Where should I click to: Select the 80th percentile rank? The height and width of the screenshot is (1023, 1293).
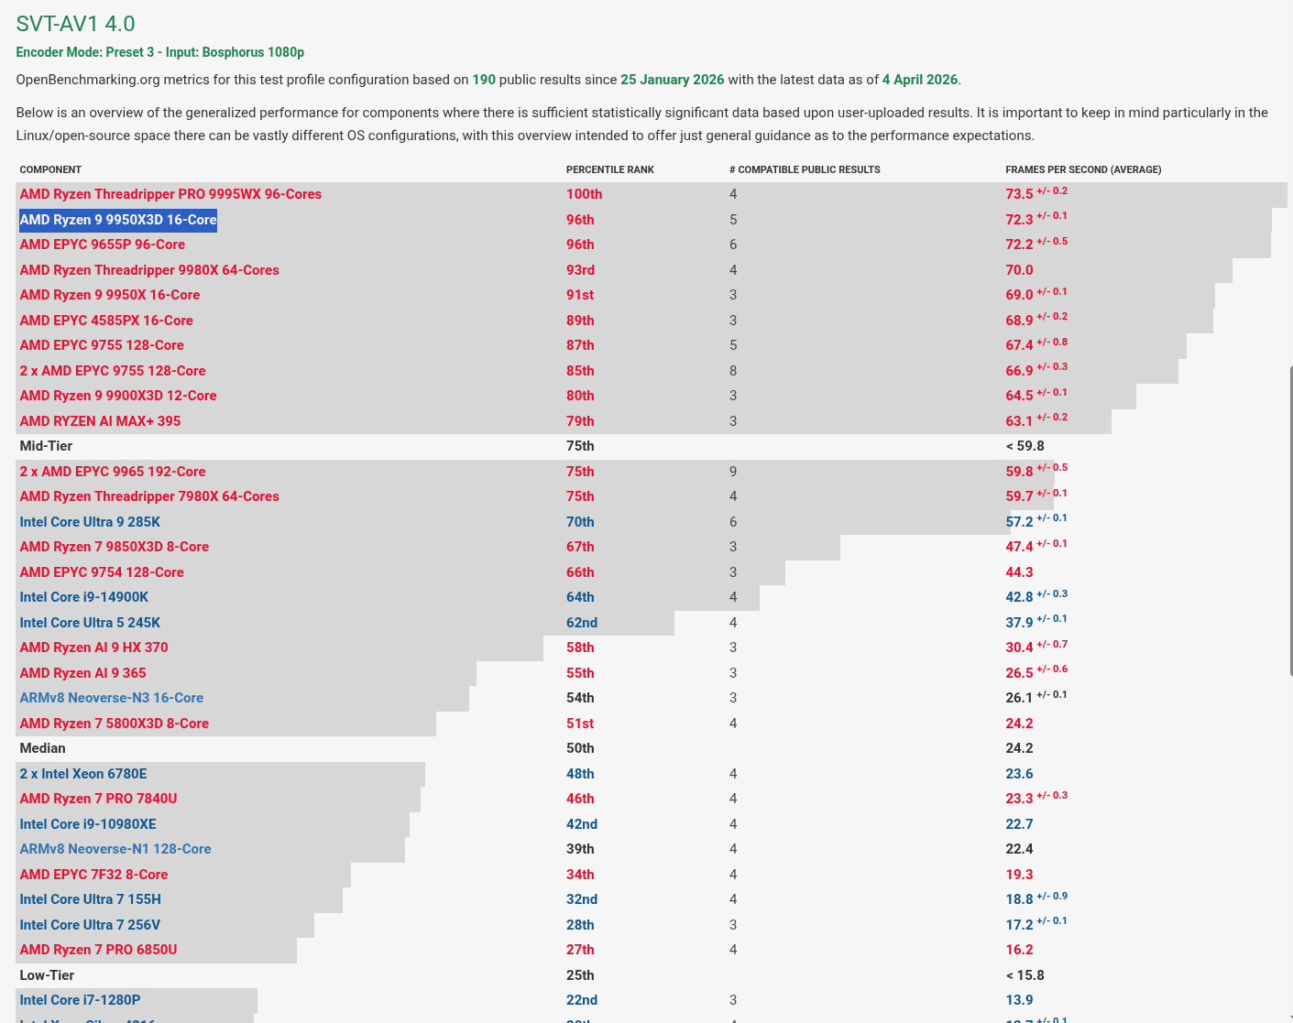pyautogui.click(x=580, y=396)
